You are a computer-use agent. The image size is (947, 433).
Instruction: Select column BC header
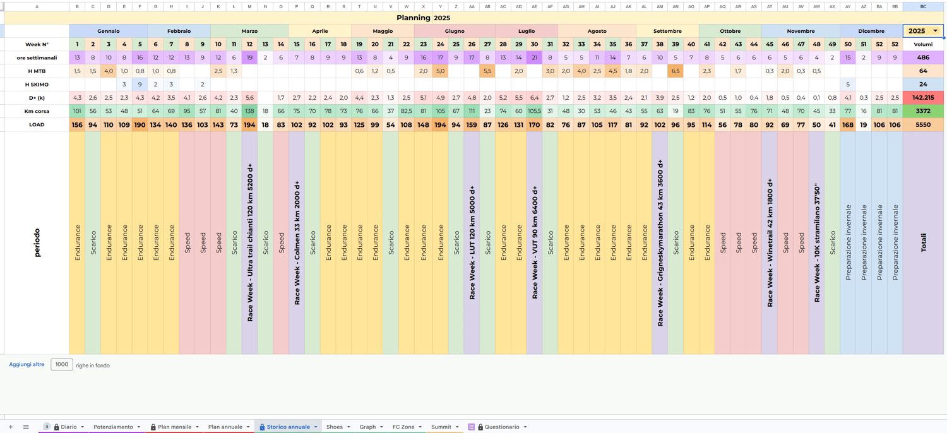923,6
